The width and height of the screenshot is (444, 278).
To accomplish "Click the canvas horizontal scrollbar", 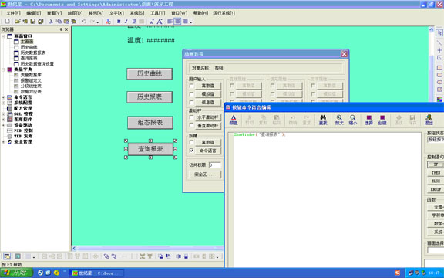I will (x=147, y=249).
